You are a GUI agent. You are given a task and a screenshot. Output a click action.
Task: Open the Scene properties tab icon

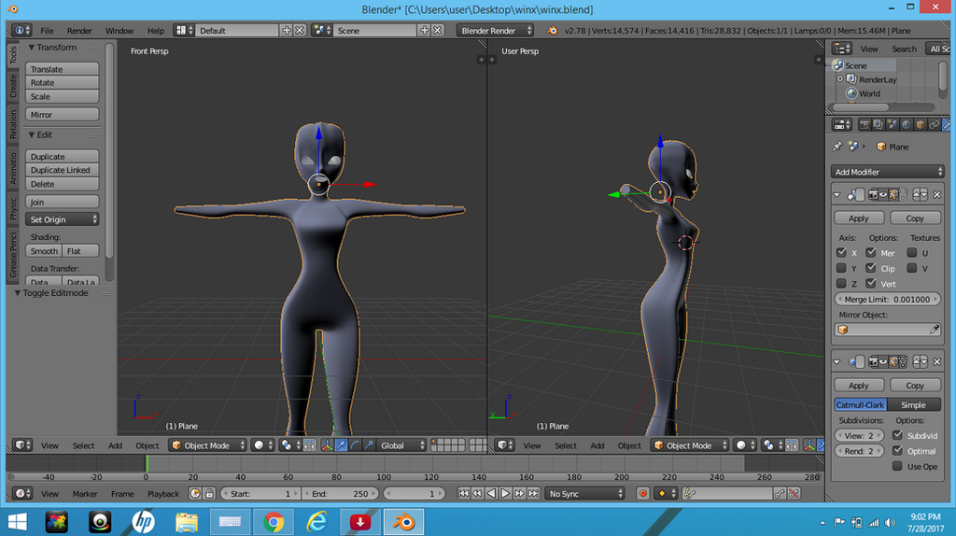coord(892,125)
